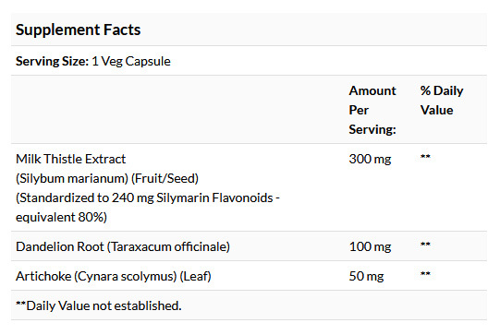
Task: Click the asterisks in the Artichoke row
Action: tap(425, 274)
